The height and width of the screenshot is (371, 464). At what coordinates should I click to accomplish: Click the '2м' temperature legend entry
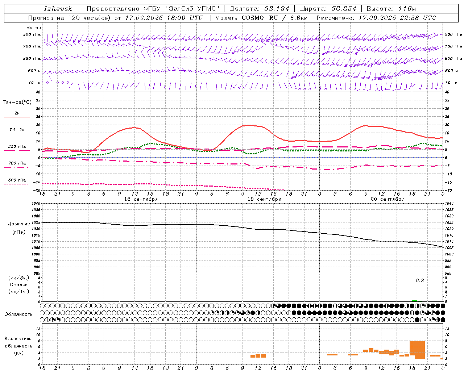pos(17,113)
